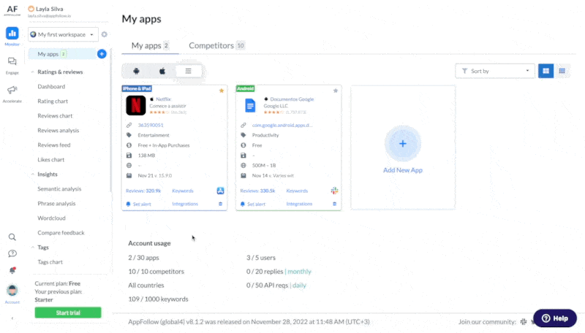This screenshot has height=333, width=585.
Task: Click the search magnifier icon in sidebar
Action: coord(12,237)
